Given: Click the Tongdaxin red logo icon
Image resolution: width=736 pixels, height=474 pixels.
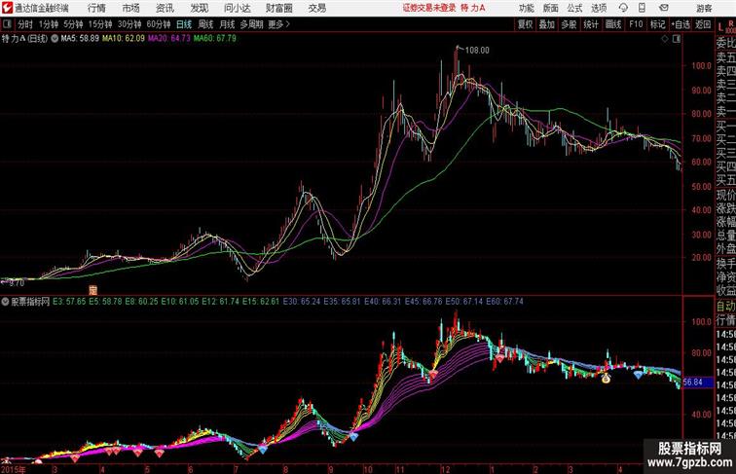Looking at the screenshot, I should tap(7, 8).
